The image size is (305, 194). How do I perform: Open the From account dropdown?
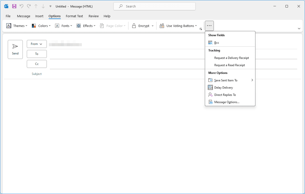37,44
